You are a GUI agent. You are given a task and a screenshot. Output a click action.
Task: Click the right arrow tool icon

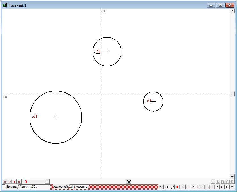point(167,187)
